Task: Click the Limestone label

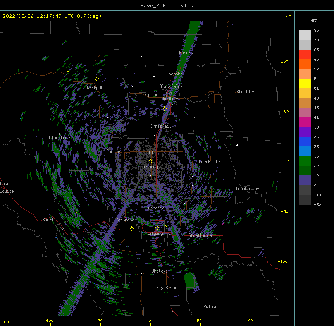Action: tap(59, 138)
